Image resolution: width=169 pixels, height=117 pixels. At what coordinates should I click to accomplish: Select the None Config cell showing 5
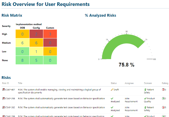[x=36, y=60]
